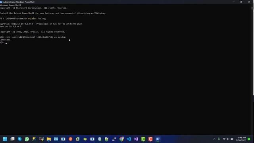Open Task View from the taskbar
Image resolution: width=254 pixels, height=143 pixels.
point(12,139)
